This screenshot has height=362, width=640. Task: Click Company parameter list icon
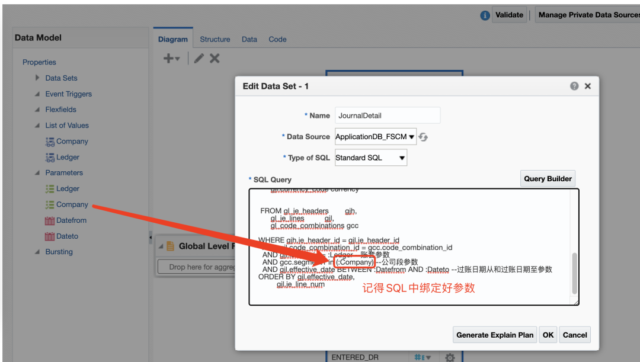click(x=50, y=205)
